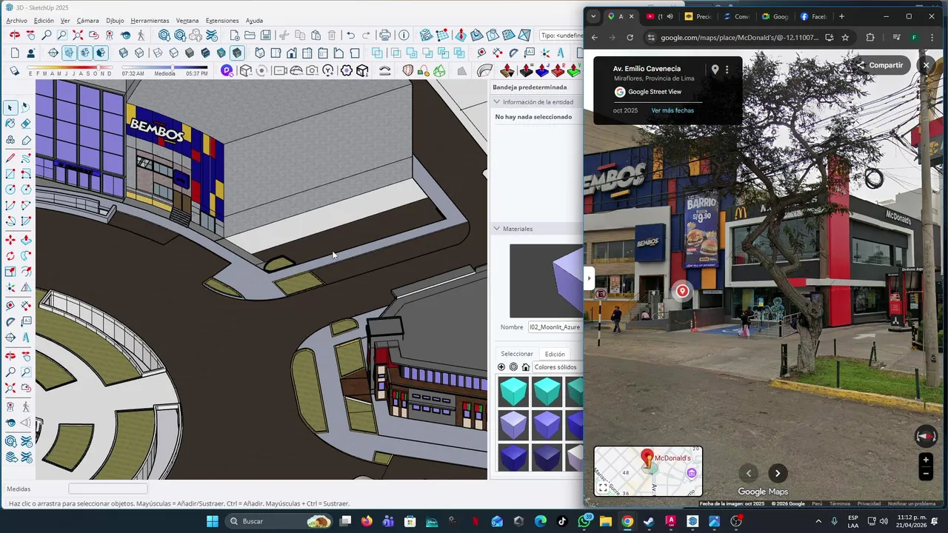Screen dimensions: 948x533
Task: Open Street View more options menu
Action: pos(727,70)
